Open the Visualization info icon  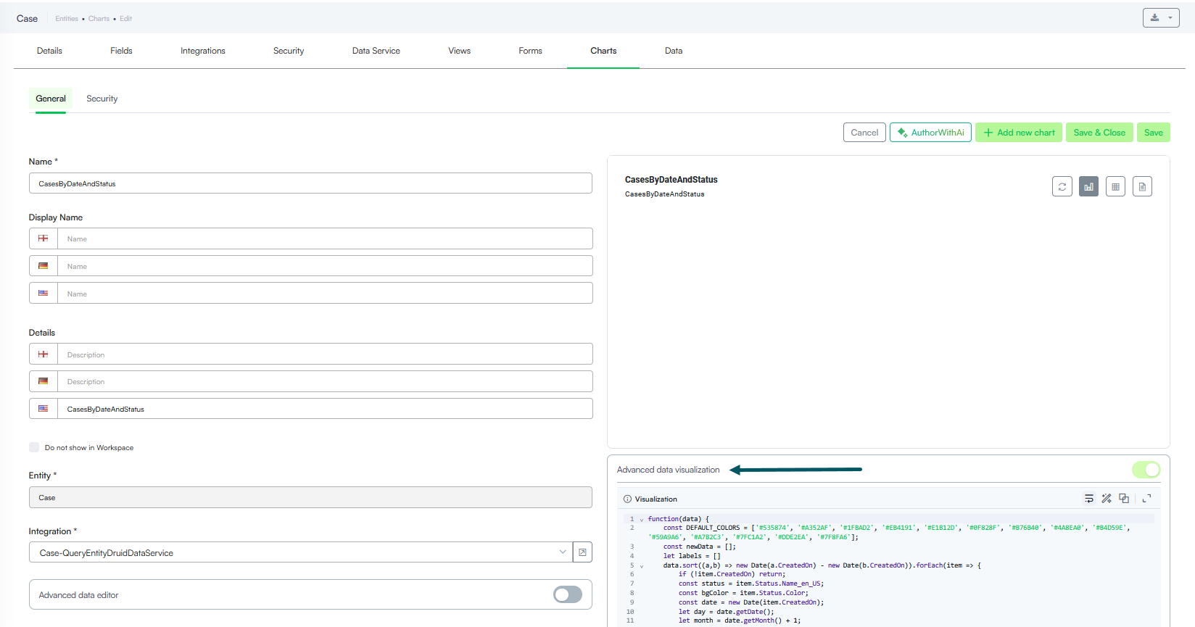(627, 499)
